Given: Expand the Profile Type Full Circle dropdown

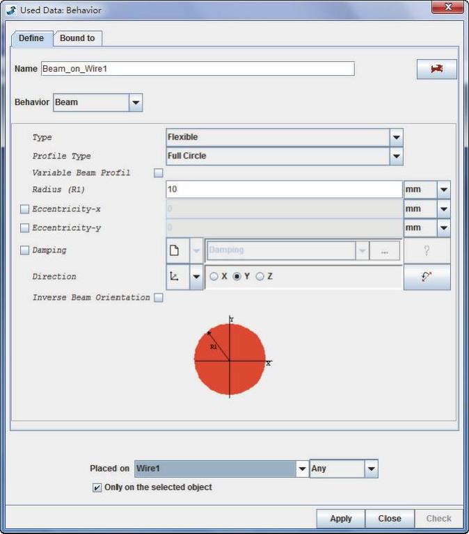Looking at the screenshot, I should [396, 156].
